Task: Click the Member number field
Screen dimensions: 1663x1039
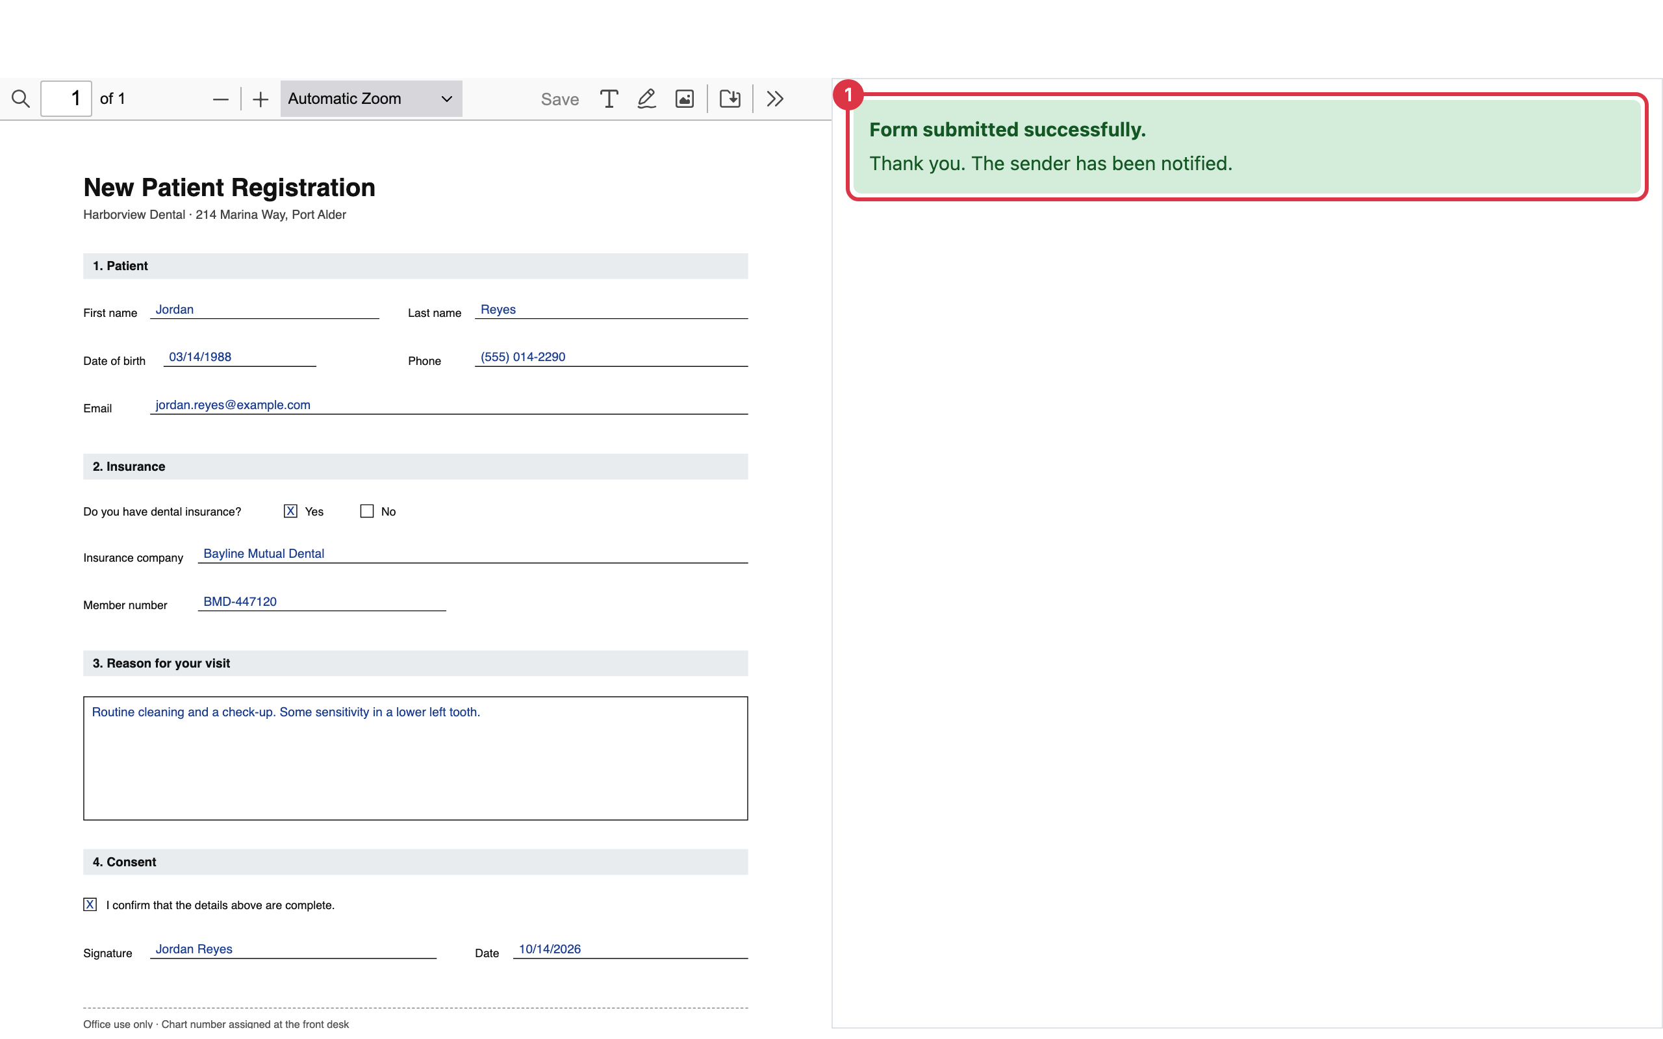Action: click(322, 602)
